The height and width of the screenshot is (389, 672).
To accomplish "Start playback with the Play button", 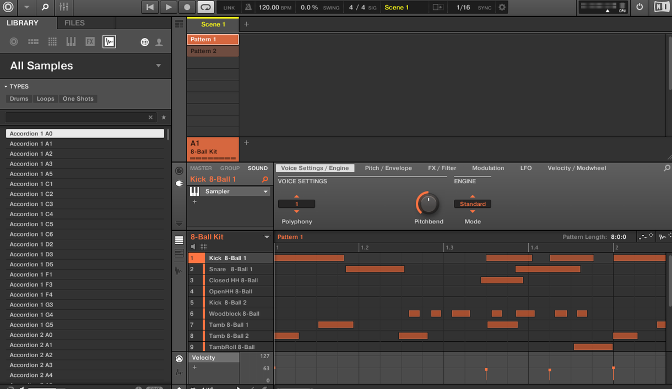I will tap(169, 7).
